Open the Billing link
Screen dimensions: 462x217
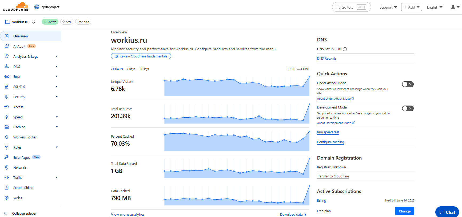321,201
